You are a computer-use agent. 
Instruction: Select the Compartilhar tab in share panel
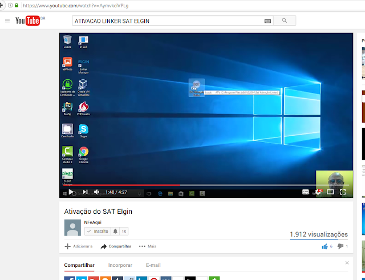79,265
